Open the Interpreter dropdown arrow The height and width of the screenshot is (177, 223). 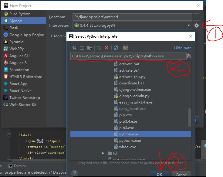(x=189, y=26)
